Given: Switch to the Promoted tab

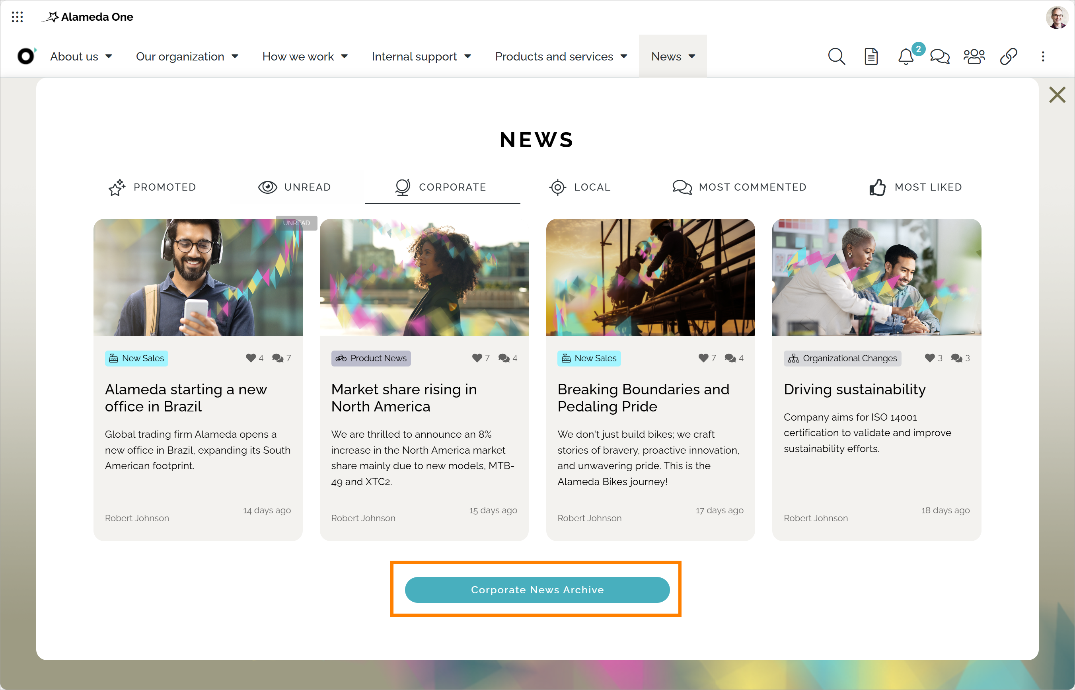Looking at the screenshot, I should (x=152, y=187).
